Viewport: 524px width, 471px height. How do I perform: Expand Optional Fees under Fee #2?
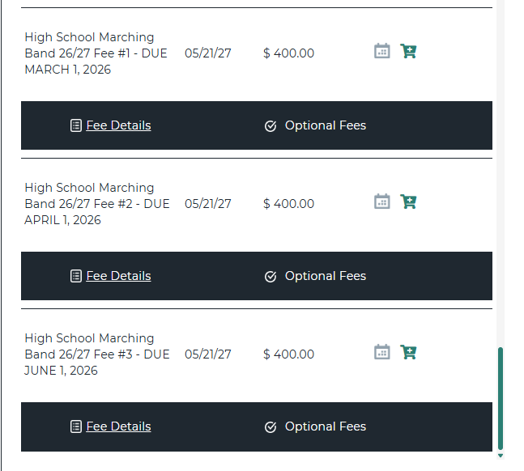(x=325, y=276)
